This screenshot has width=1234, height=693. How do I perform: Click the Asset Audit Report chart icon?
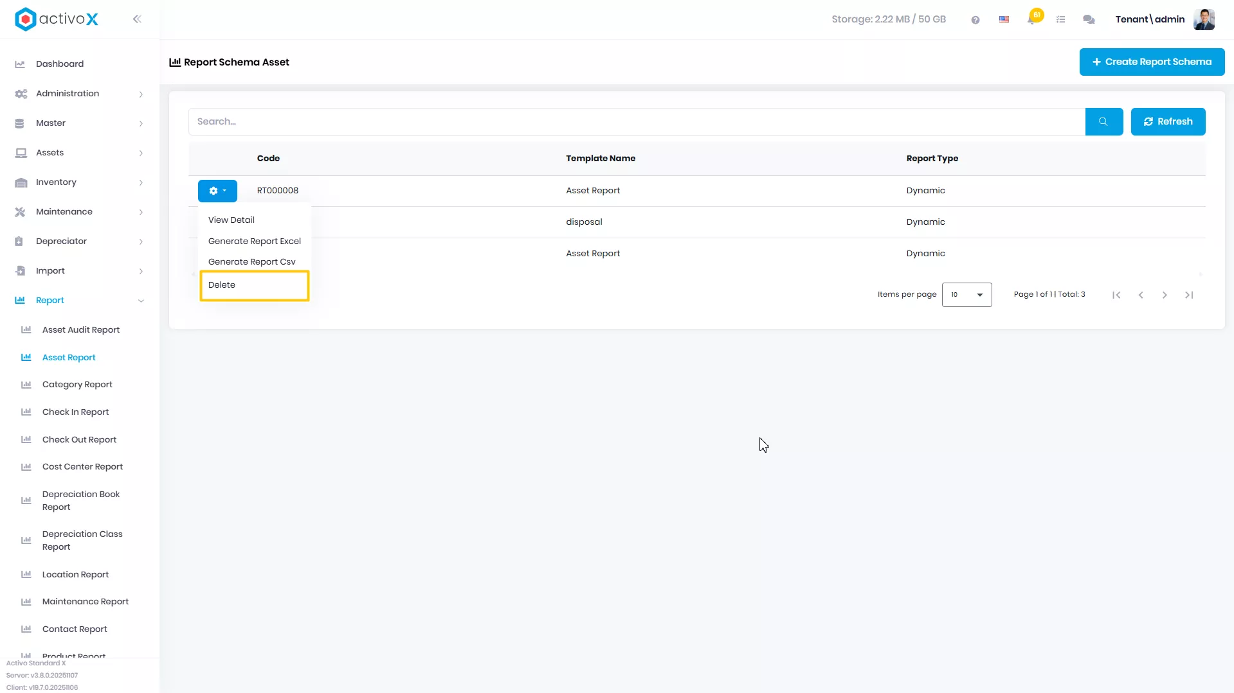26,329
